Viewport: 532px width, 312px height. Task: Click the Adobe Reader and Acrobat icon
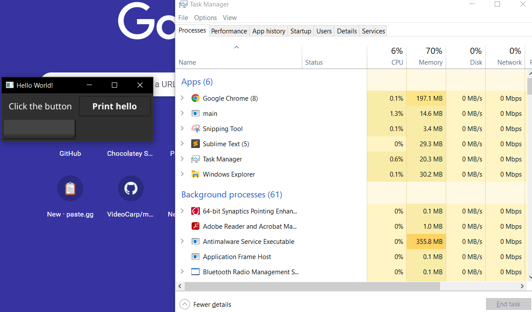[x=196, y=226]
